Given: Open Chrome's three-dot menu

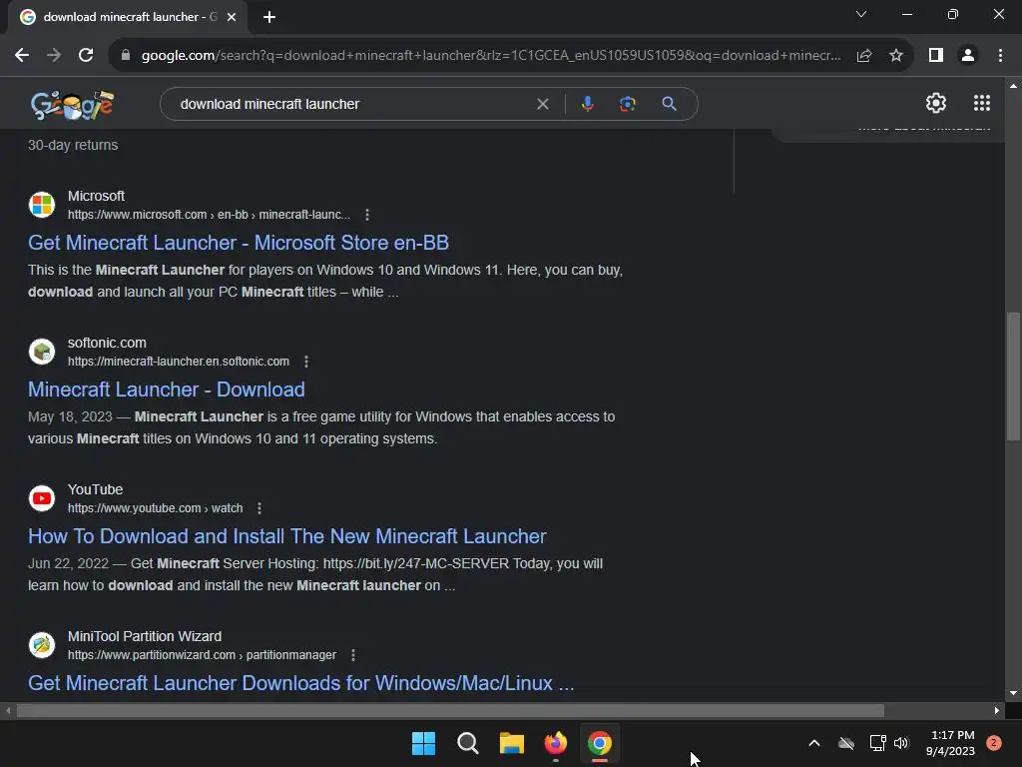Looking at the screenshot, I should click(1000, 56).
